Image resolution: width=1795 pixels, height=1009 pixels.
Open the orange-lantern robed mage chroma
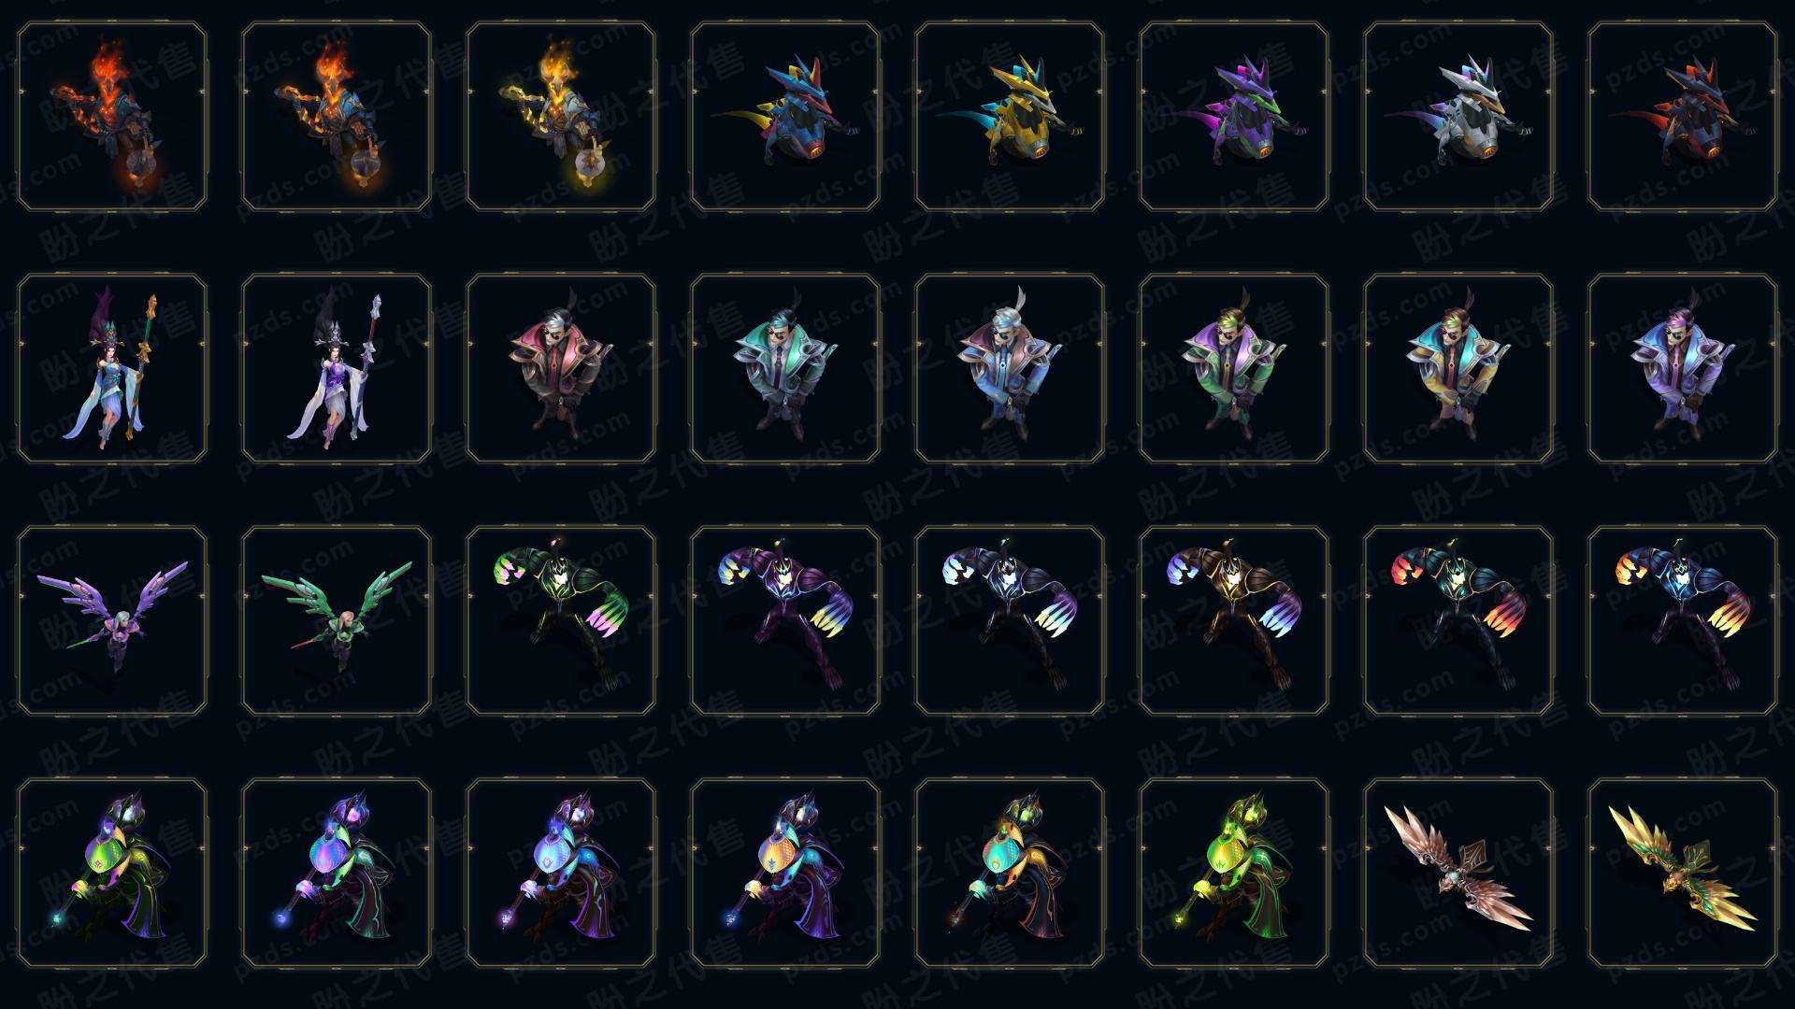pyautogui.click(x=1010, y=873)
